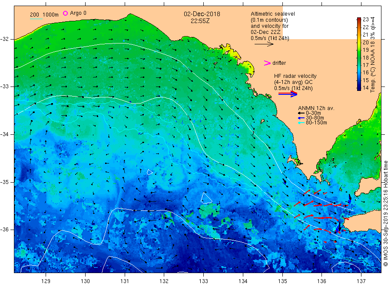Click the 23 value on temperature scale

365,20
